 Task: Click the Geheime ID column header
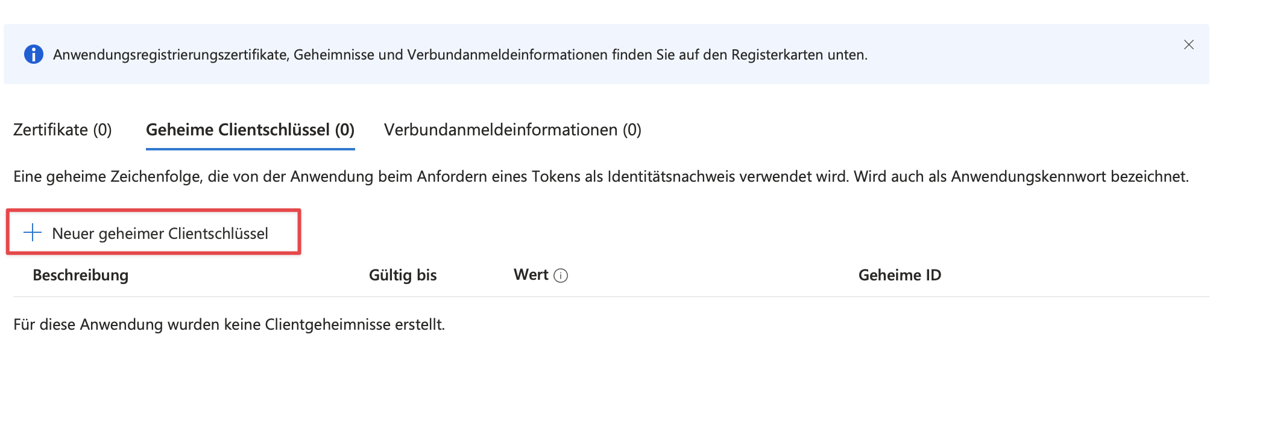click(900, 275)
